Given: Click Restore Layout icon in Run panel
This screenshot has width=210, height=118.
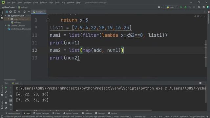Looking at the screenshot, I should (x=6, y=103).
